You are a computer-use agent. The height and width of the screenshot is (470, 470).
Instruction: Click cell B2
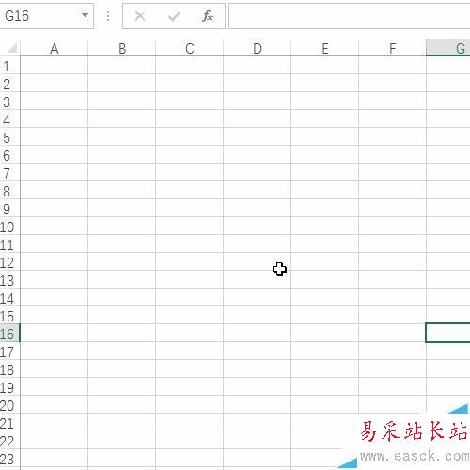pyautogui.click(x=122, y=84)
